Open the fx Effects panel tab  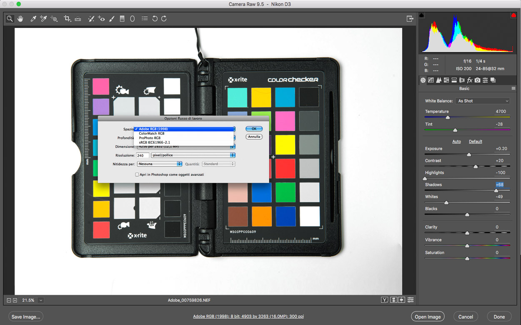(469, 80)
